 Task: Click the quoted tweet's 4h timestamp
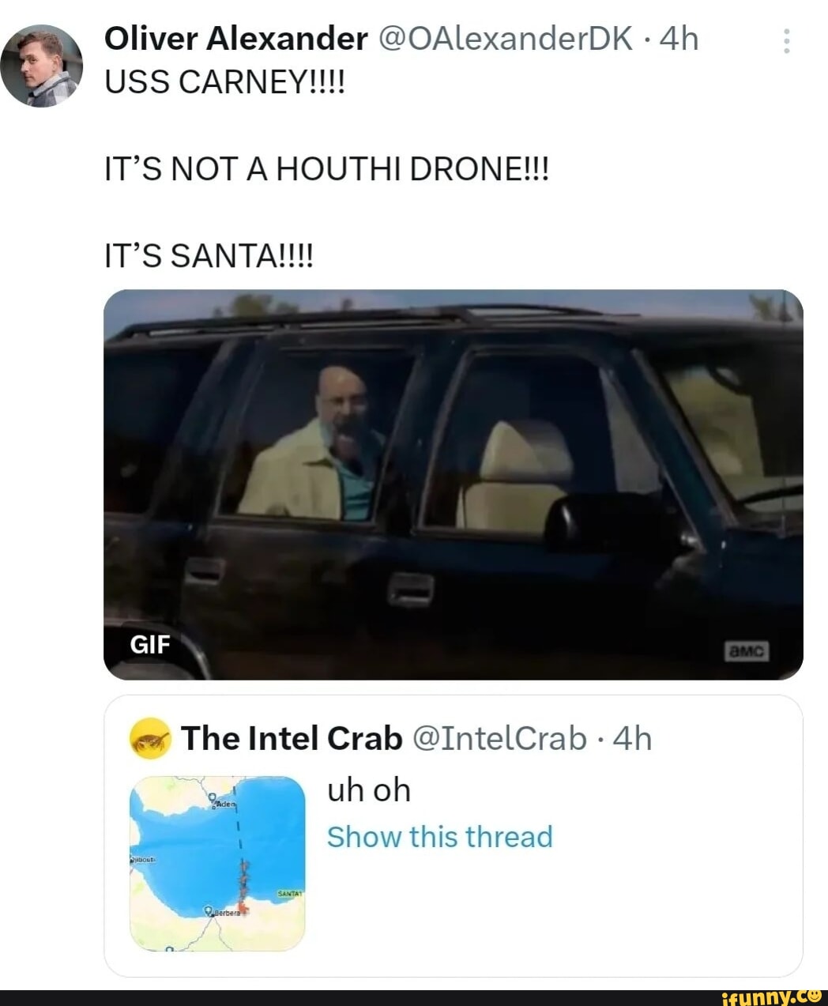633,738
